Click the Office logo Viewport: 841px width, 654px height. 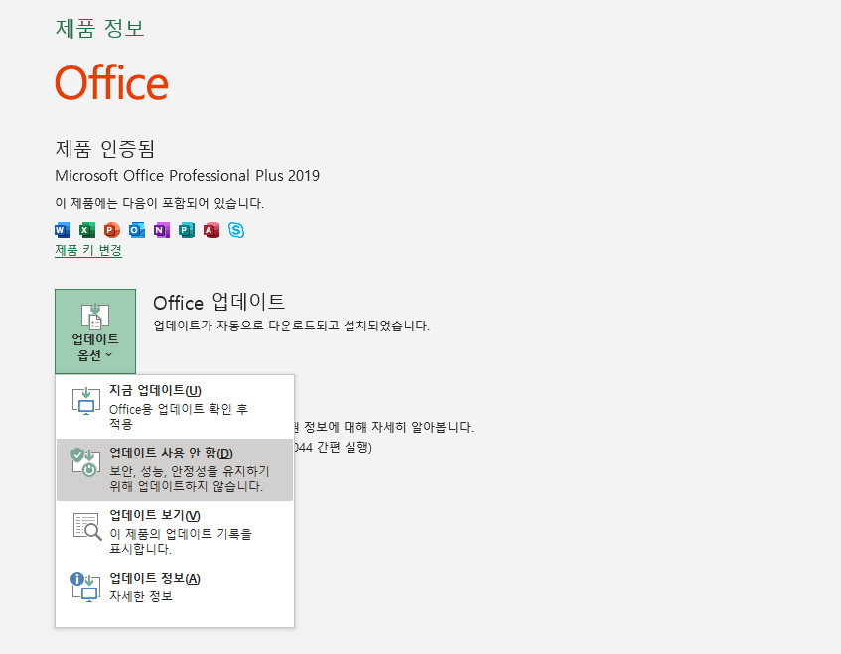111,82
